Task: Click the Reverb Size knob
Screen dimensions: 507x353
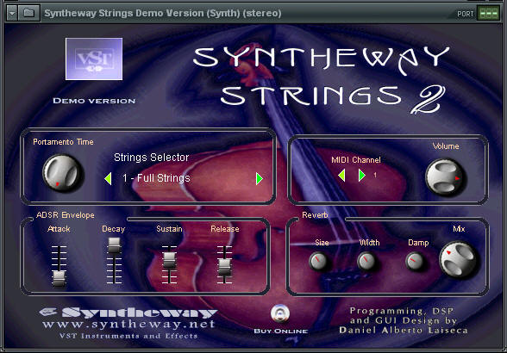Action: point(318,261)
